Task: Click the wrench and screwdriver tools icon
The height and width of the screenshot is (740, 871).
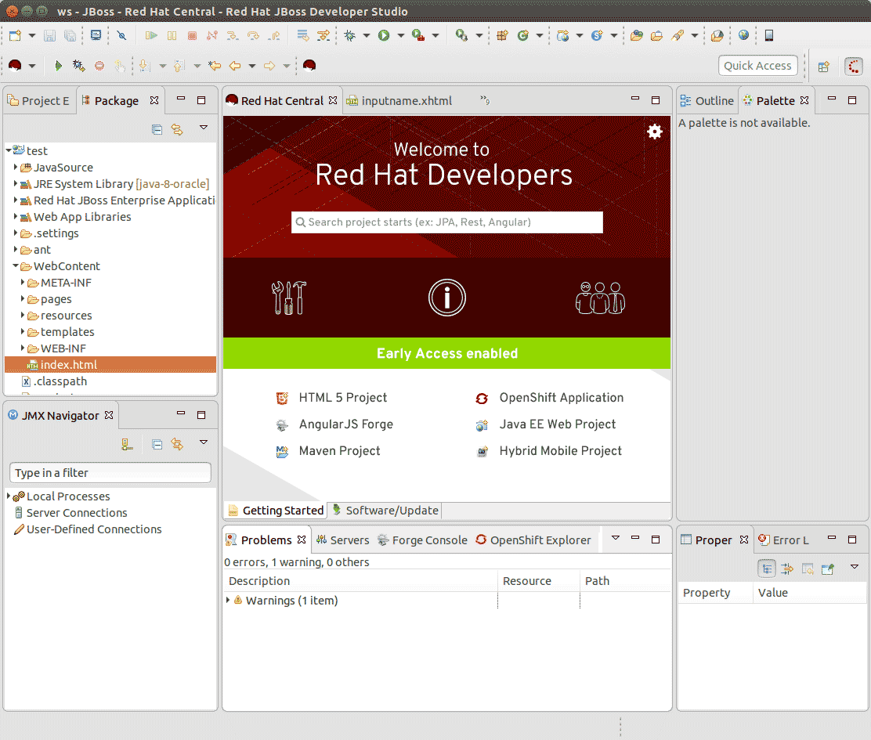Action: tap(288, 298)
